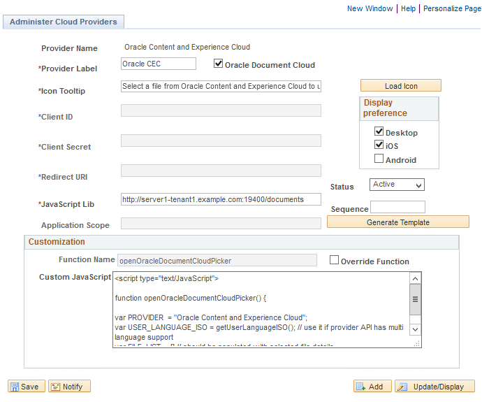Click the Sequence input field
This screenshot has width=482, height=402.
pyautogui.click(x=397, y=207)
